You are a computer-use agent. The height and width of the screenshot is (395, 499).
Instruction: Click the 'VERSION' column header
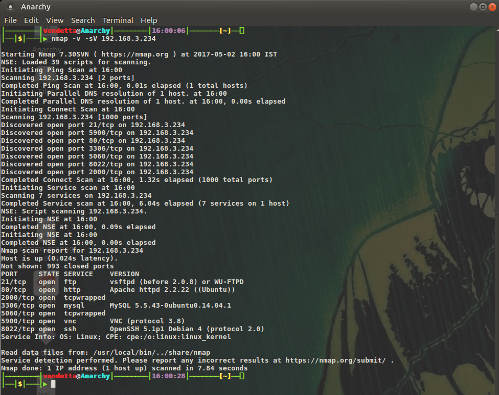pos(124,274)
